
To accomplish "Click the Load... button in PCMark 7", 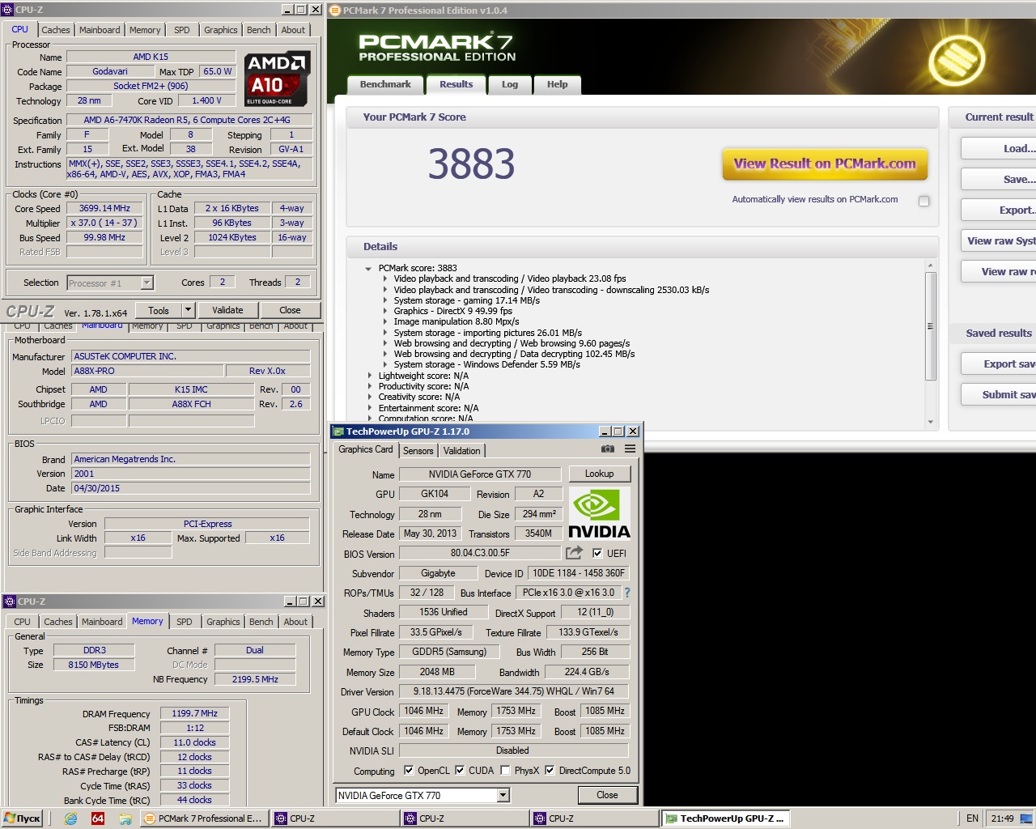I will (x=999, y=148).
